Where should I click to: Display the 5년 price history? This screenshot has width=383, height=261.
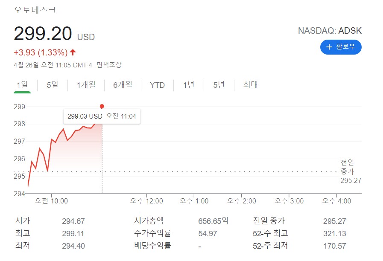point(219,85)
